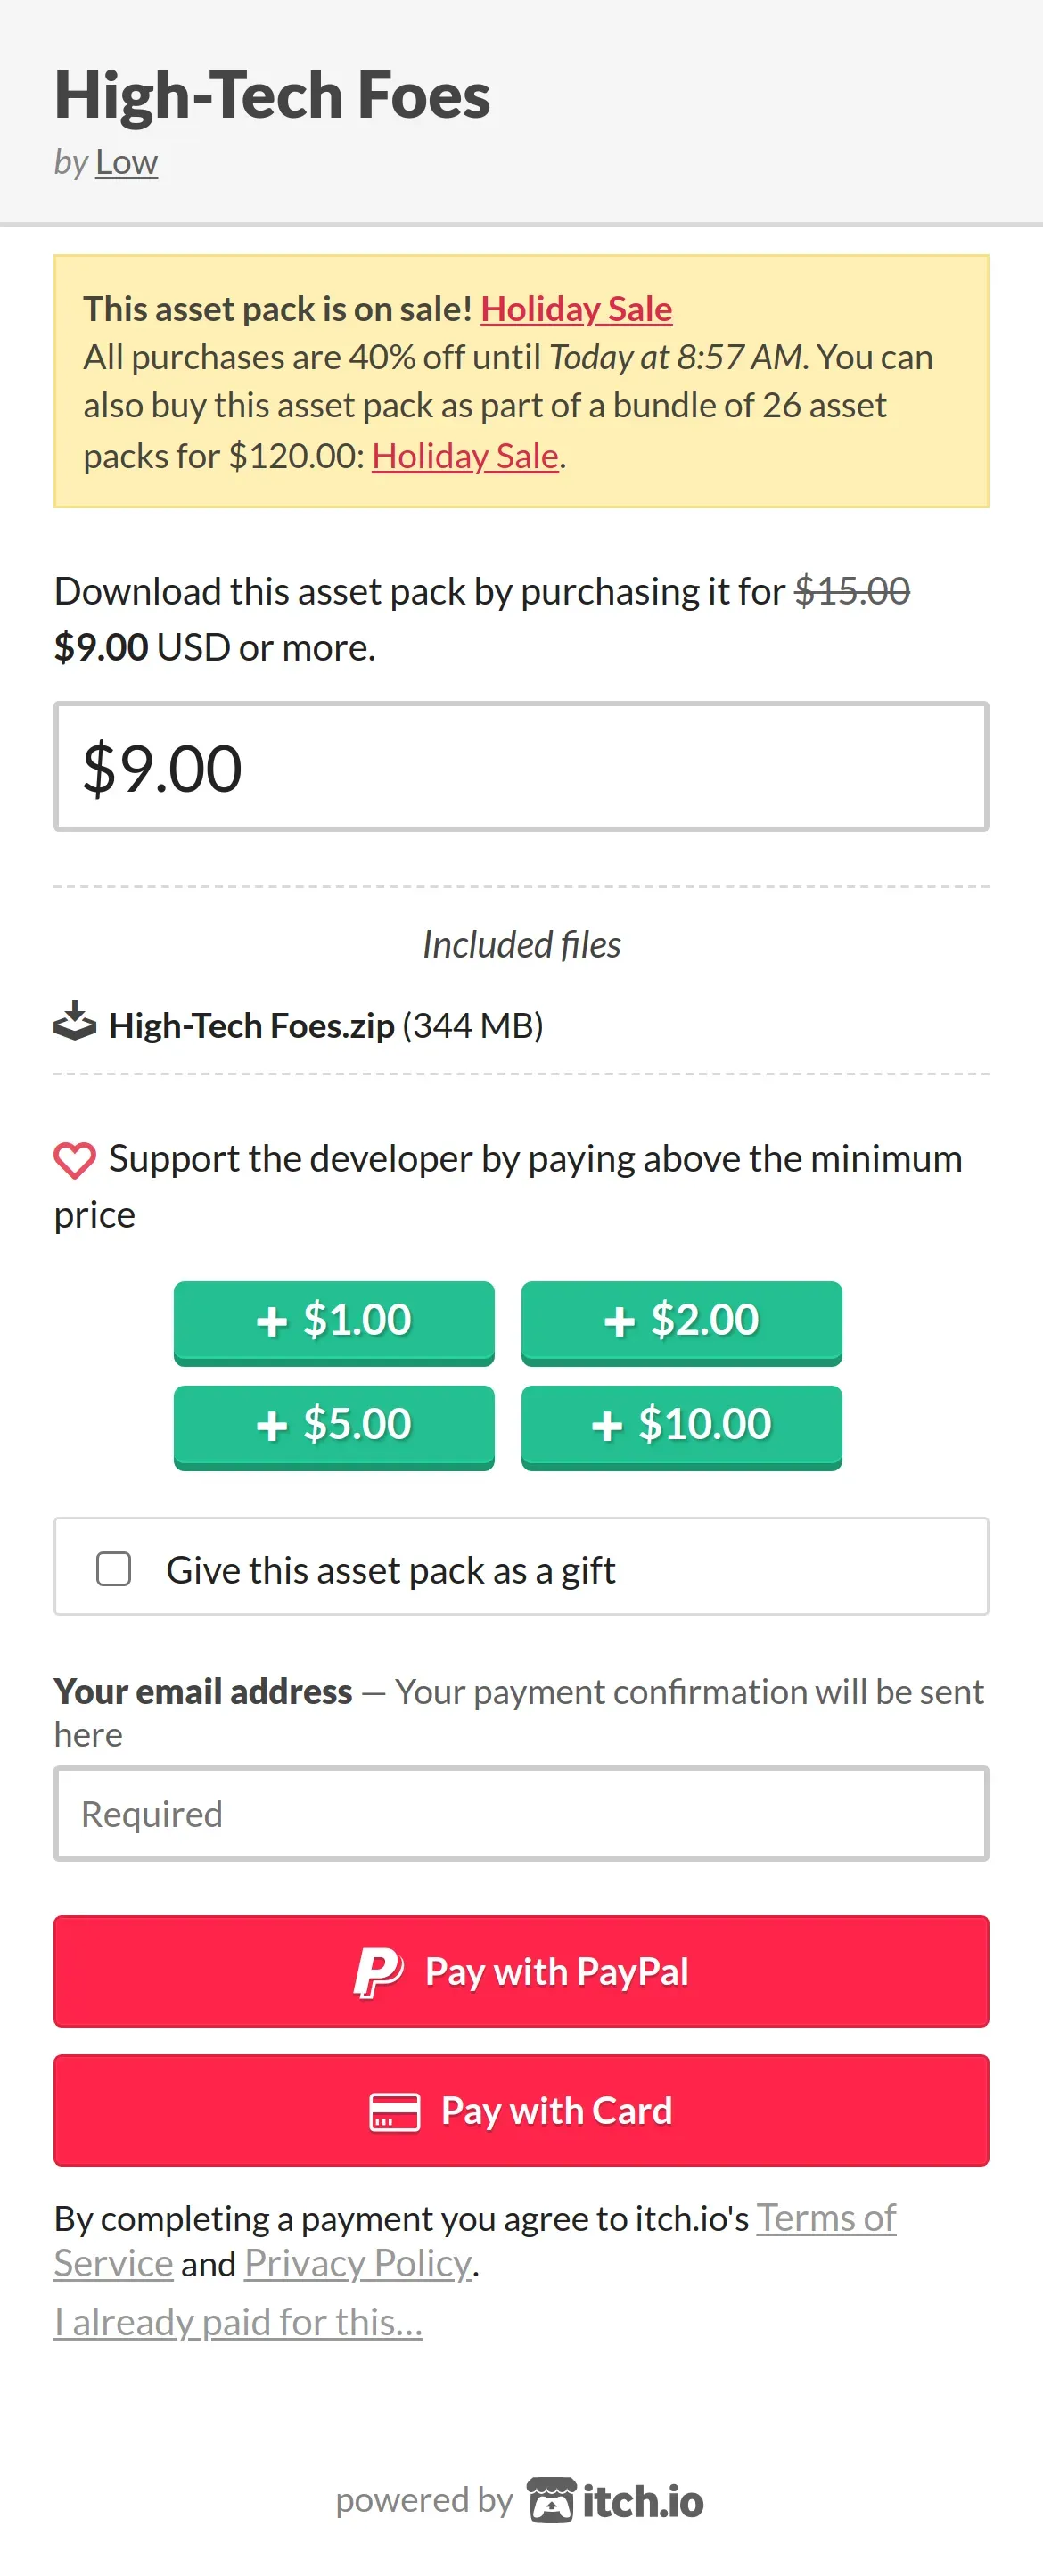
Task: Add $1.00 to the payment
Action: pyautogui.click(x=334, y=1322)
